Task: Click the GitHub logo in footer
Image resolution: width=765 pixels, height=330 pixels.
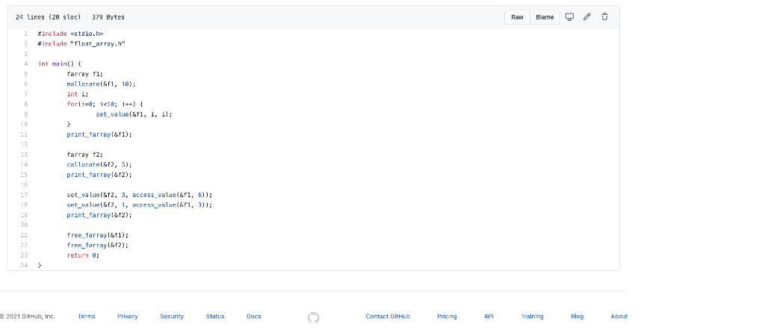Action: (313, 318)
